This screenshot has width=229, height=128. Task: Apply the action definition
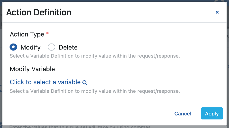(x=212, y=114)
